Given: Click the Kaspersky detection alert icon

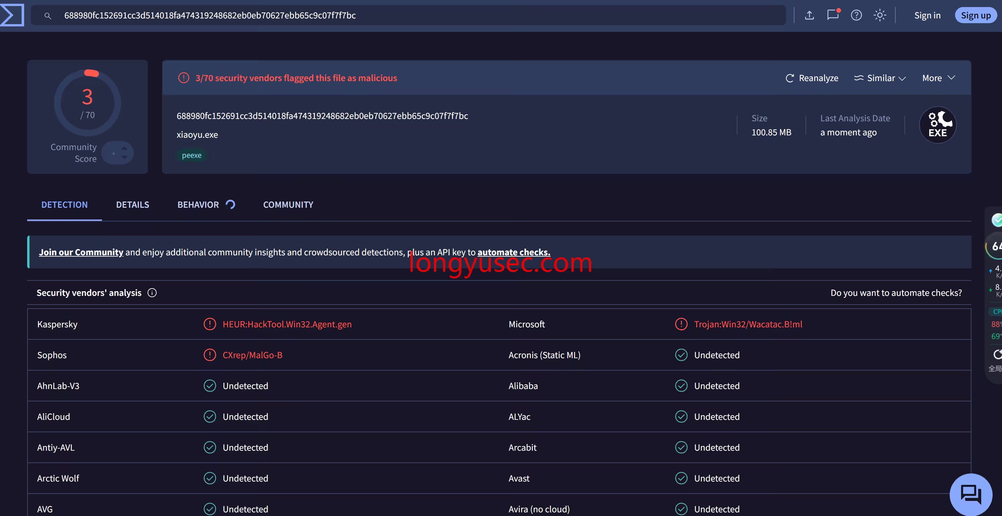Looking at the screenshot, I should [x=210, y=324].
